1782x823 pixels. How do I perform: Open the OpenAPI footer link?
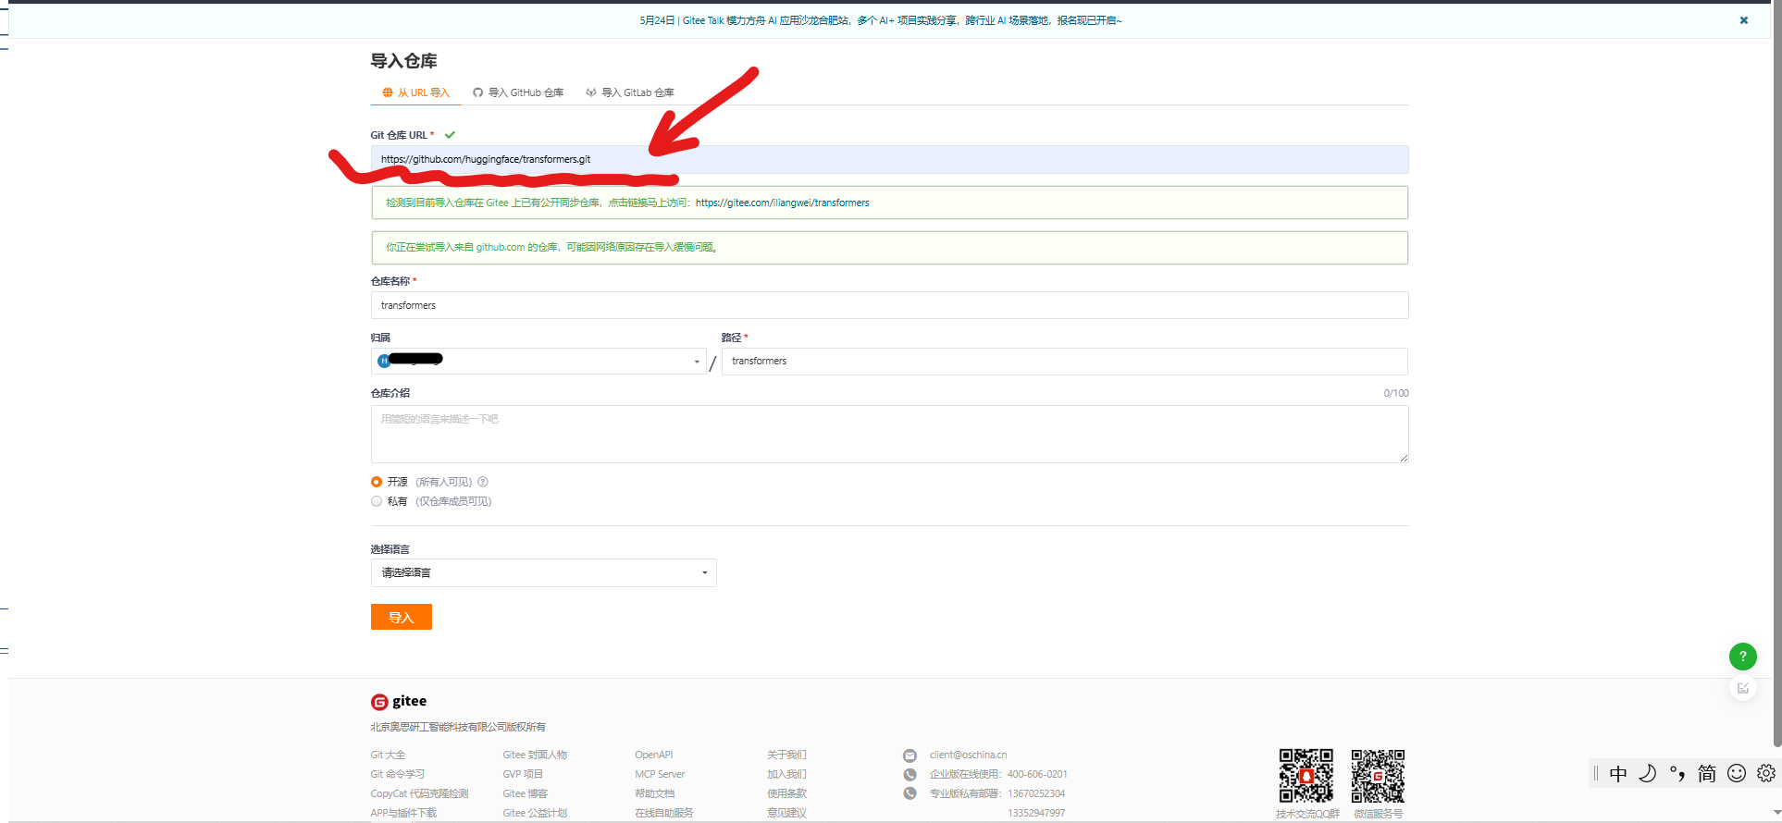click(x=654, y=755)
